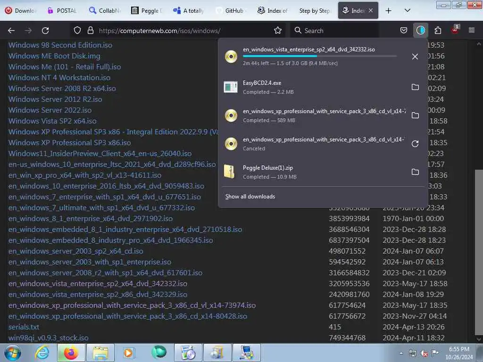
Task: Open the Pocket save icon
Action: point(404,31)
